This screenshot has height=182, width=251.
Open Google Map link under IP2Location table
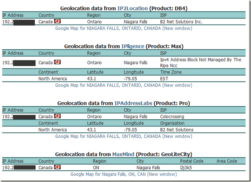[124, 28]
